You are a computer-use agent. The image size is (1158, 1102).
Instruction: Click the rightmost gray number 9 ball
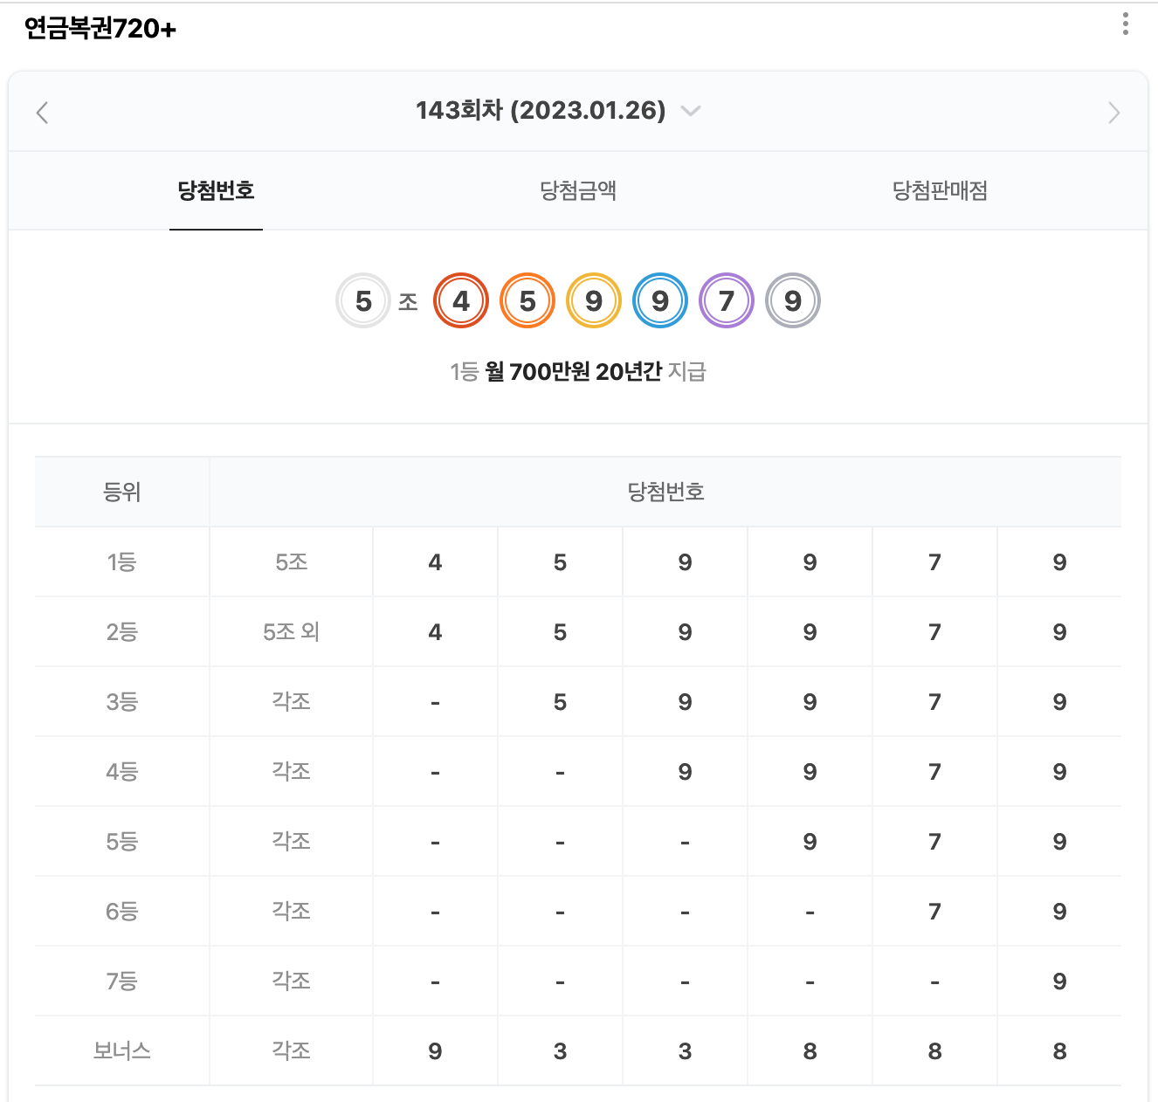point(793,300)
